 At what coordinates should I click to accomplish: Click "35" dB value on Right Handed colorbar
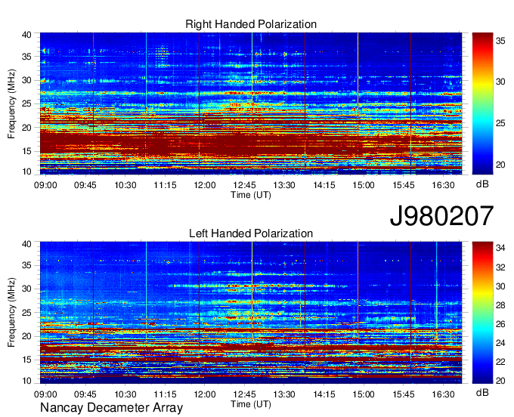point(500,40)
